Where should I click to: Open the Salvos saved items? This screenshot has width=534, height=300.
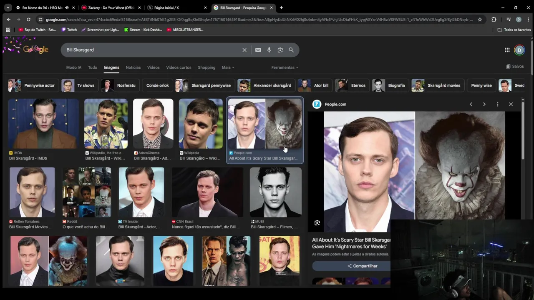click(x=515, y=67)
